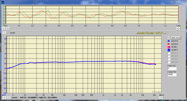The width and height of the screenshot is (187, 101).
Task: Close the audioTester window
Action: [x=182, y=2]
